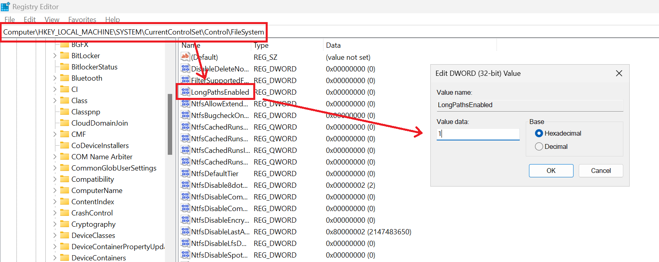Click the tree pane vertical scrollbar thumb
Viewport: 659px width, 262px height.
[170, 124]
